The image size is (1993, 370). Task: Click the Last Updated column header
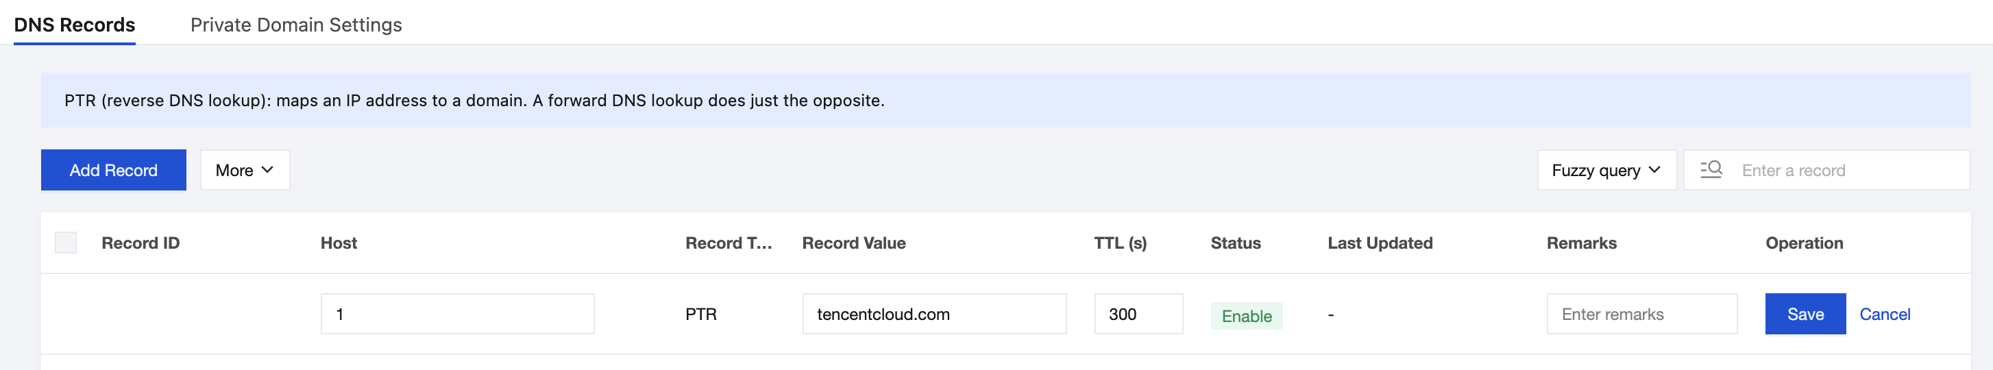click(1380, 243)
